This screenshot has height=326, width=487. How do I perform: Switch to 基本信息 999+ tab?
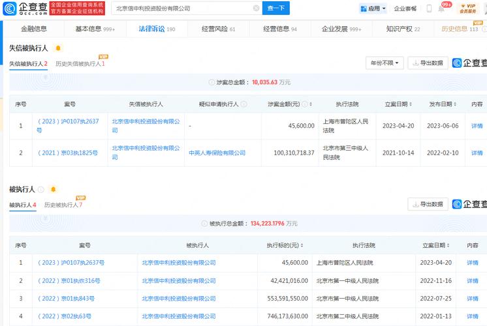pyautogui.click(x=95, y=29)
